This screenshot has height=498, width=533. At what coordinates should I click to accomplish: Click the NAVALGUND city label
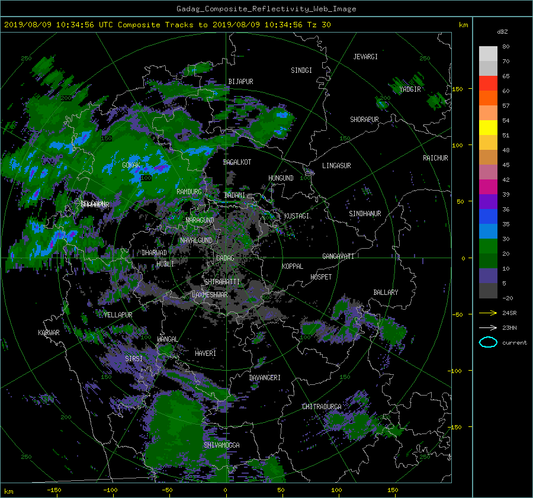196,240
